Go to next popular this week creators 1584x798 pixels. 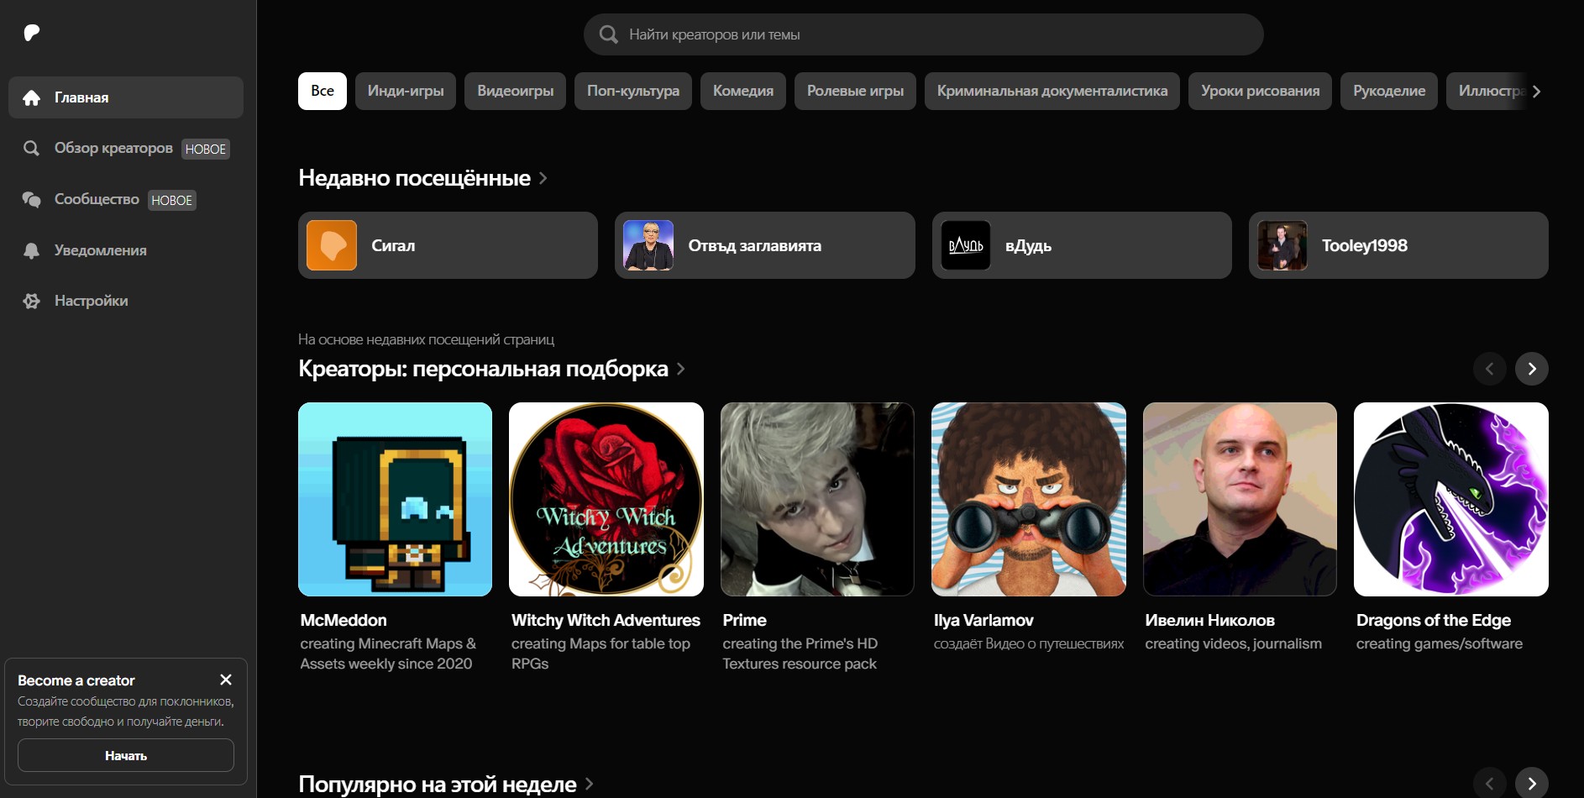point(1532,783)
